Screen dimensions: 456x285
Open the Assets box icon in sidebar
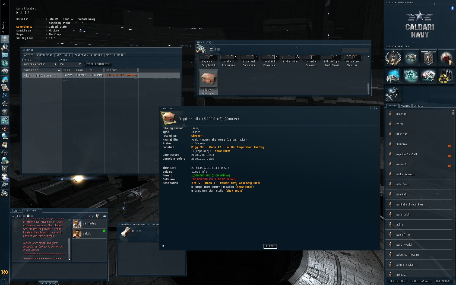tap(5, 112)
